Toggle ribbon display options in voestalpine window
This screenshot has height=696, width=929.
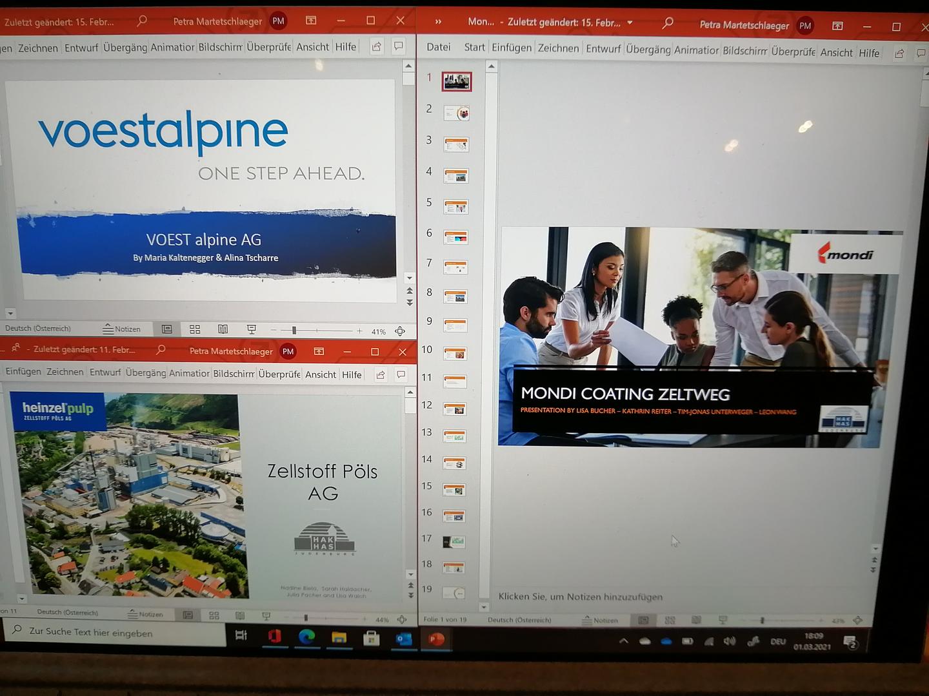311,21
